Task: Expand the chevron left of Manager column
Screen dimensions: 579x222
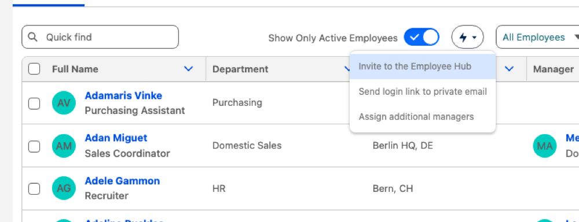Action: pos(509,69)
